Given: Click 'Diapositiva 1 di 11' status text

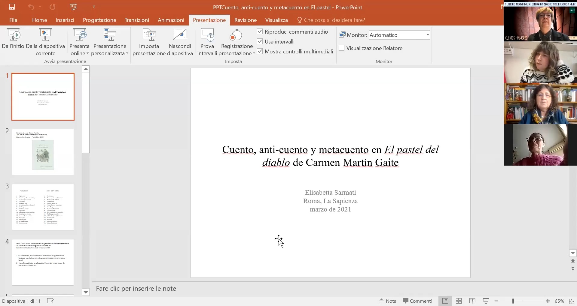Looking at the screenshot, I should (21, 301).
